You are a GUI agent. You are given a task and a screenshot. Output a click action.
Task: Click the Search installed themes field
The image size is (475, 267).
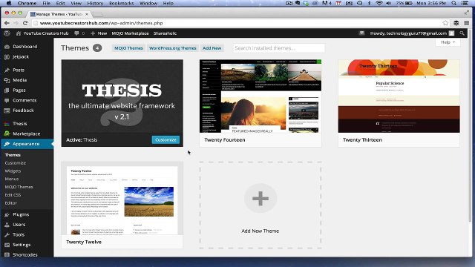point(279,47)
